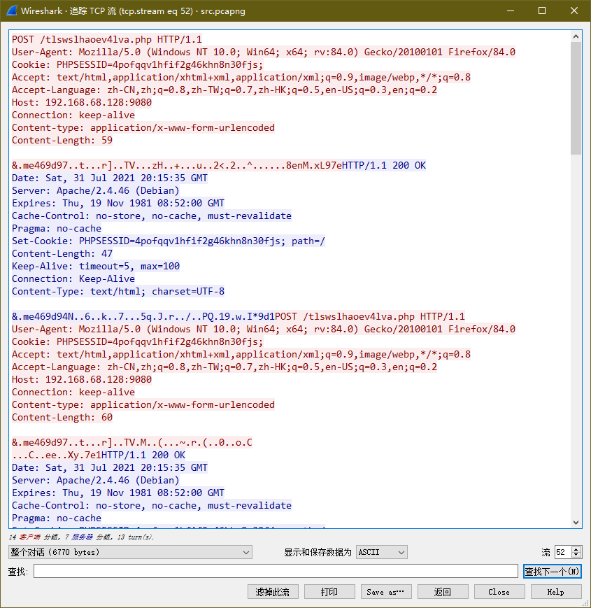
Task: Focus the 查找 search text field
Action: [276, 571]
